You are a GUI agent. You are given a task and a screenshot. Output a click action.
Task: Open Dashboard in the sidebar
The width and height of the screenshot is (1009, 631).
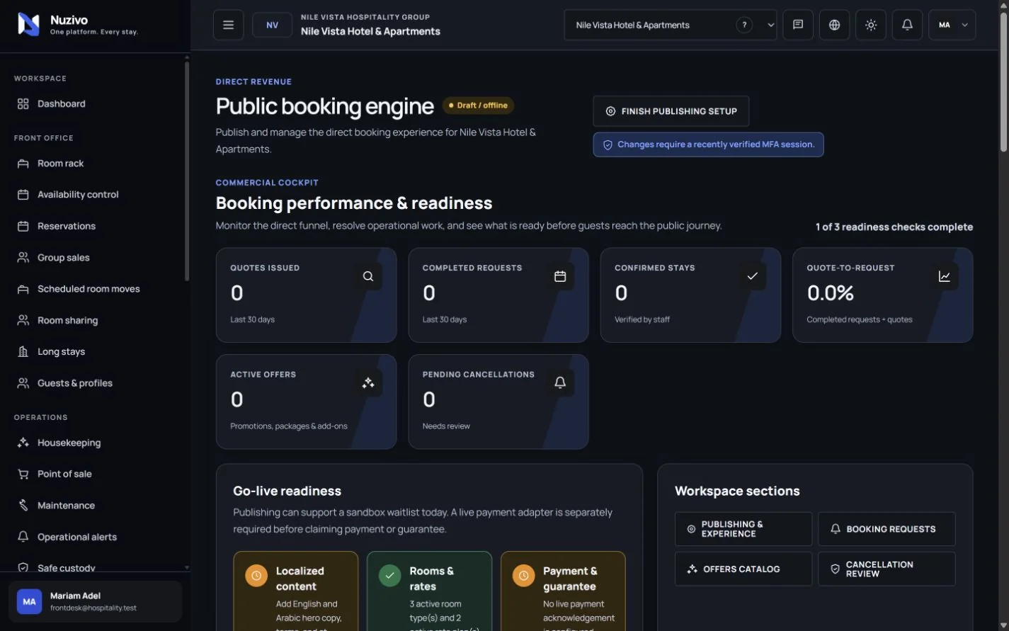click(x=92, y=104)
